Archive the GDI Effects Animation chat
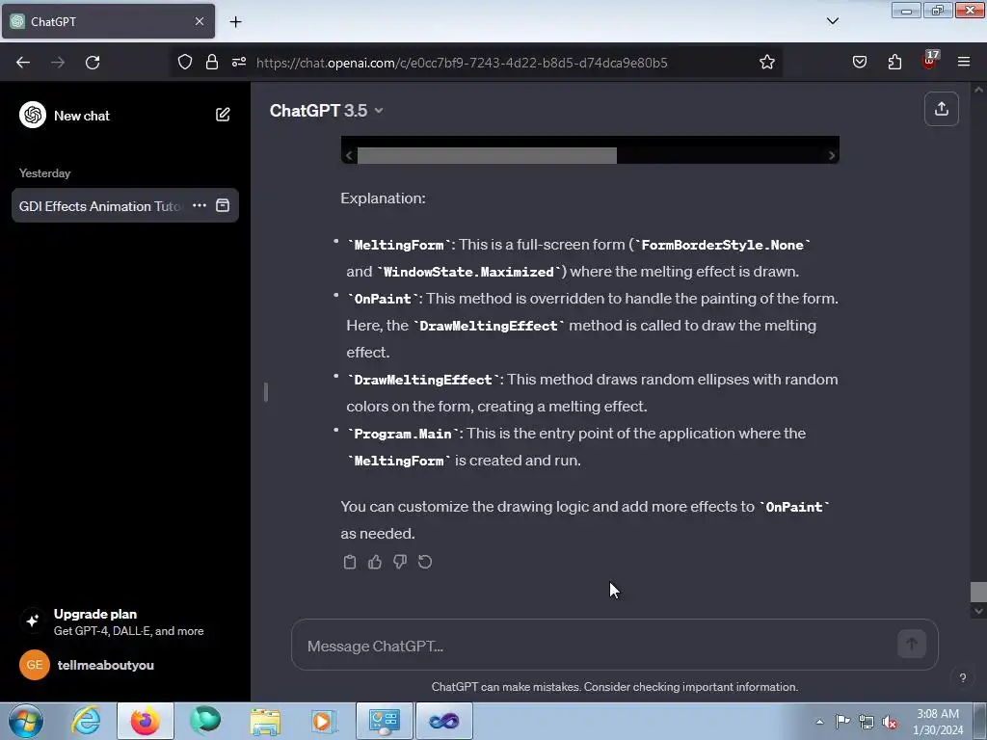 pyautogui.click(x=223, y=205)
